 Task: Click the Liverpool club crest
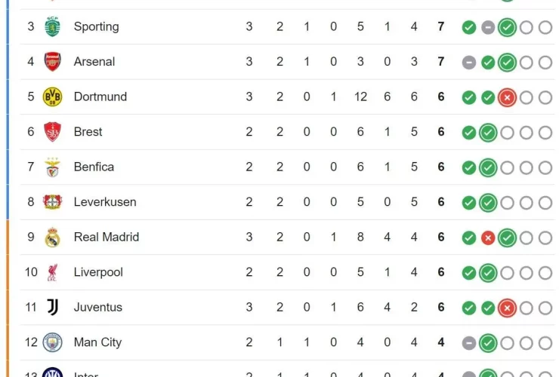(x=52, y=272)
